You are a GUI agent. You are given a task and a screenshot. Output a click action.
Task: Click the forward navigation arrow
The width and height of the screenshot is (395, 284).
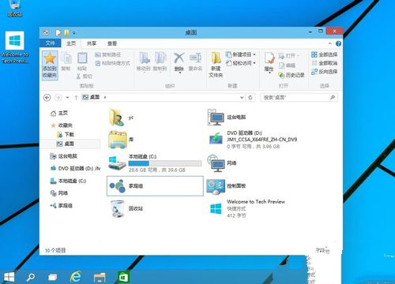tap(58, 98)
